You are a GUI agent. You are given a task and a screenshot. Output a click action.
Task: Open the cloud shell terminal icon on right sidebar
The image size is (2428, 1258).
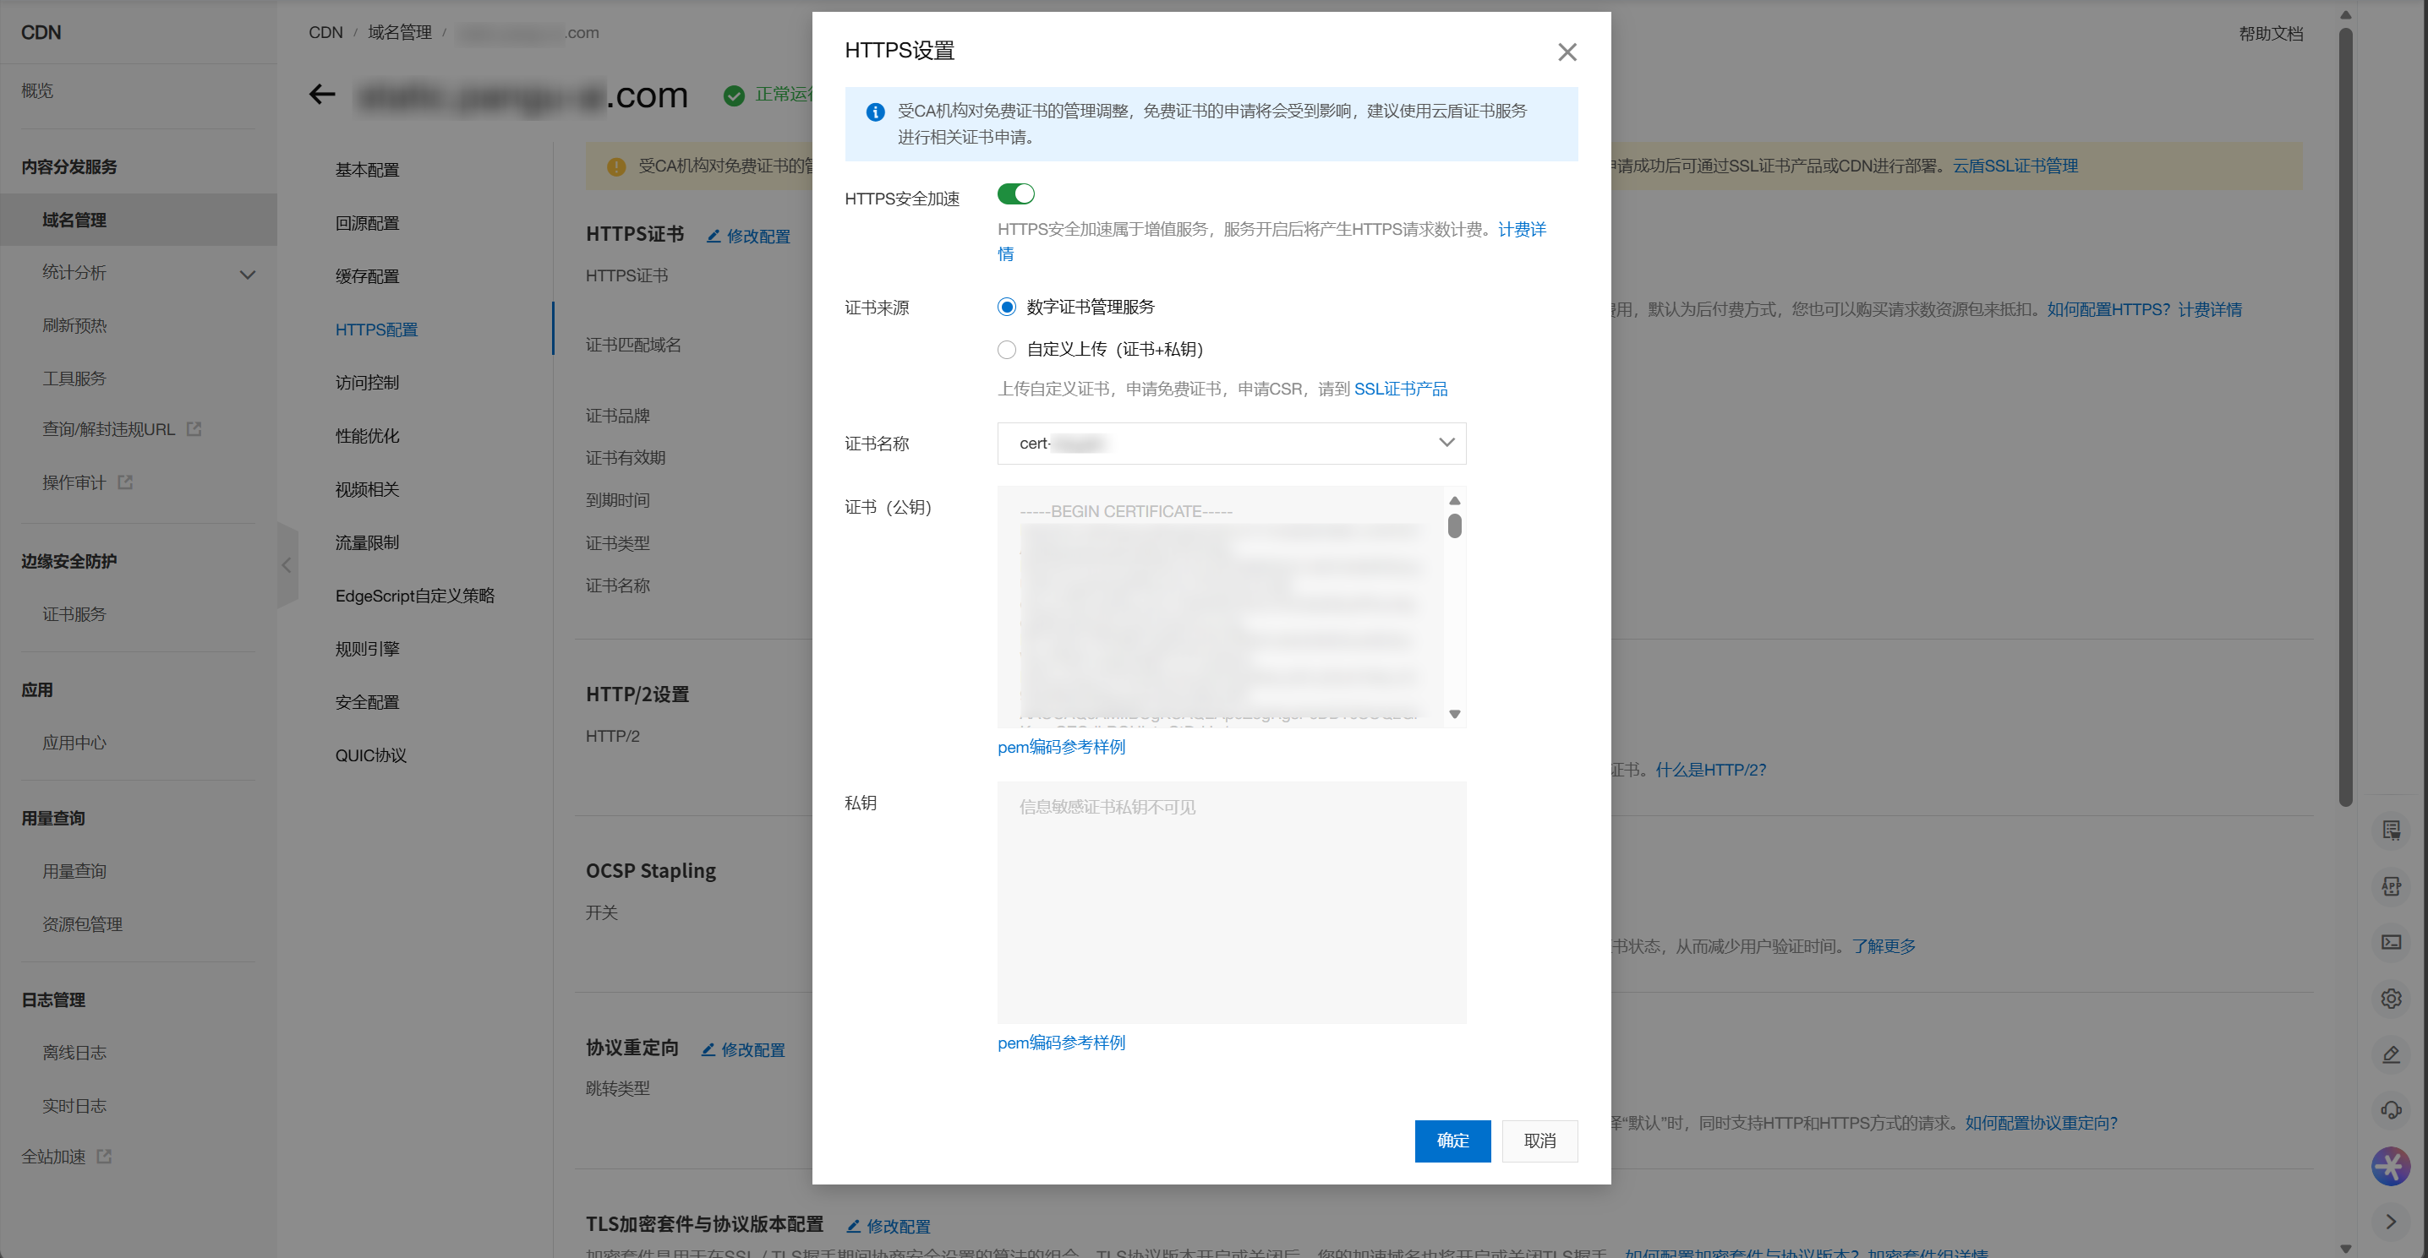pyautogui.click(x=2392, y=942)
